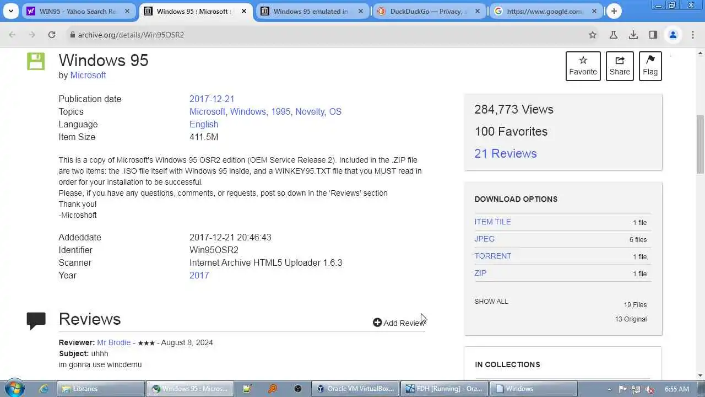Download the ZIP file option
The width and height of the screenshot is (705, 397).
pyautogui.click(x=480, y=273)
